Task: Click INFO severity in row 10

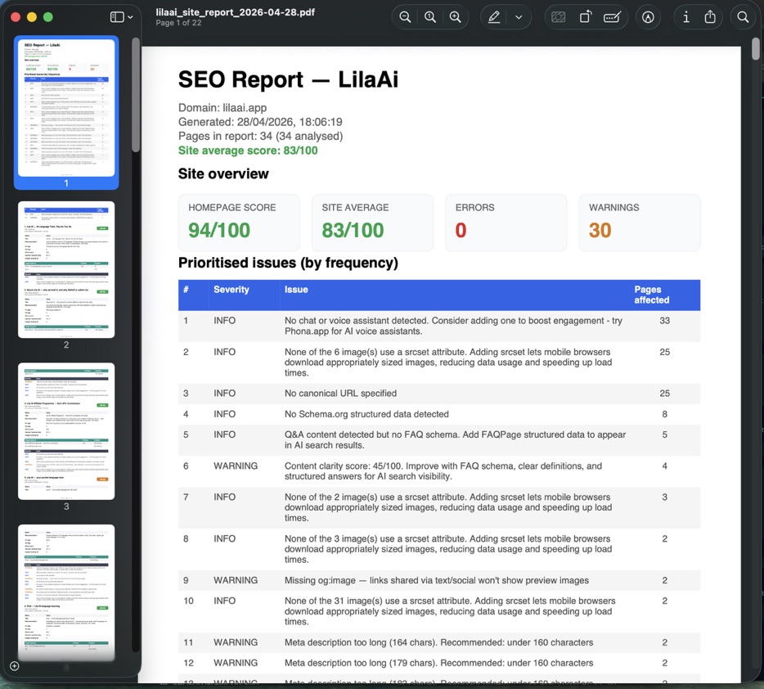Action: click(224, 601)
